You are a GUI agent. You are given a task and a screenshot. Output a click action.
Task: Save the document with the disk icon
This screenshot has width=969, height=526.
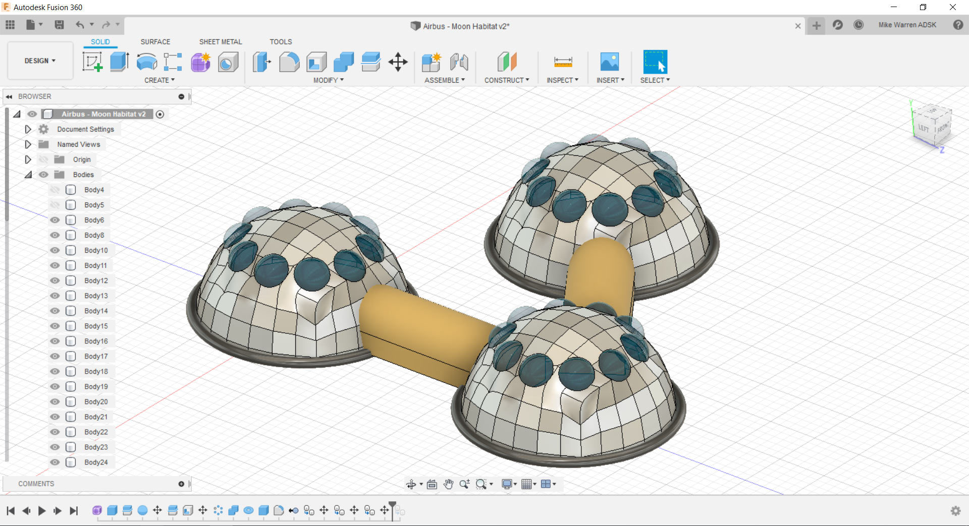pos(59,25)
